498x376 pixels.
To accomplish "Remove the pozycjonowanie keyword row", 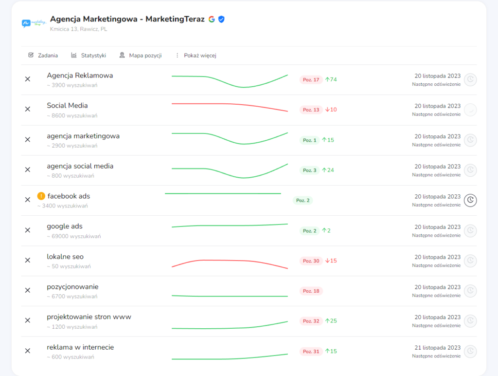I will tap(28, 290).
